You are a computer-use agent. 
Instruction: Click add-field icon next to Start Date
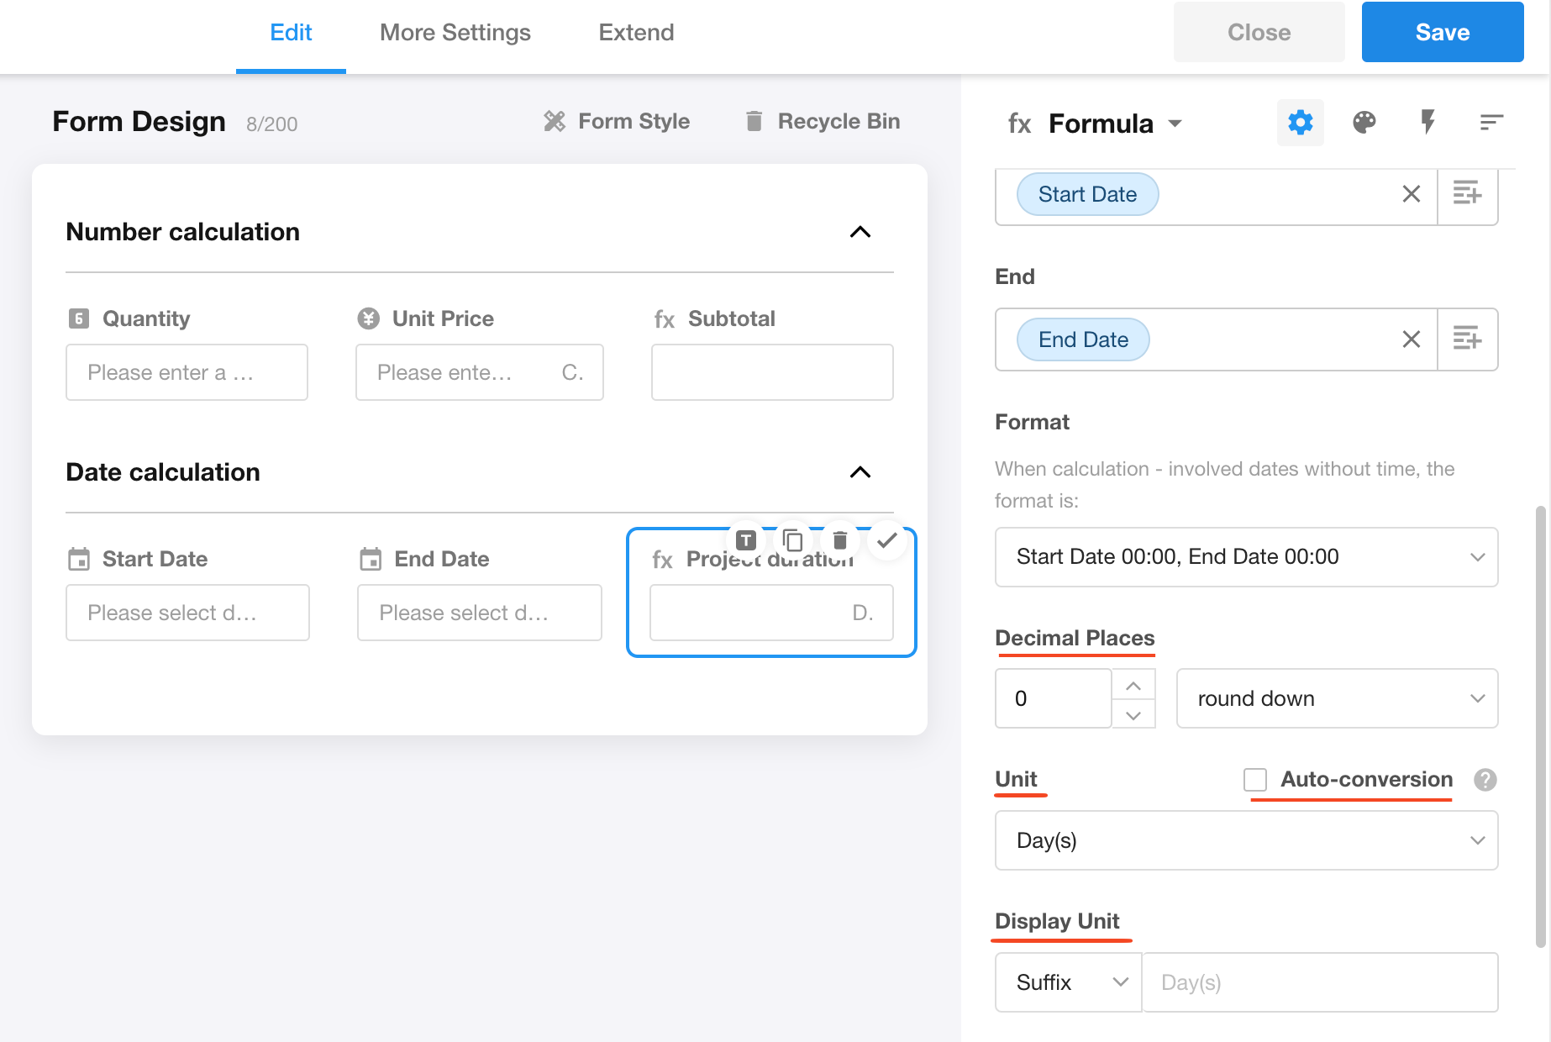click(x=1467, y=194)
